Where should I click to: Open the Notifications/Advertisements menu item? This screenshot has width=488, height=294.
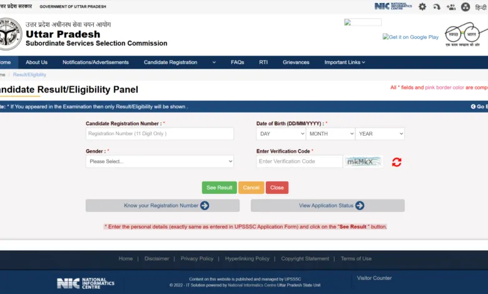95,63
